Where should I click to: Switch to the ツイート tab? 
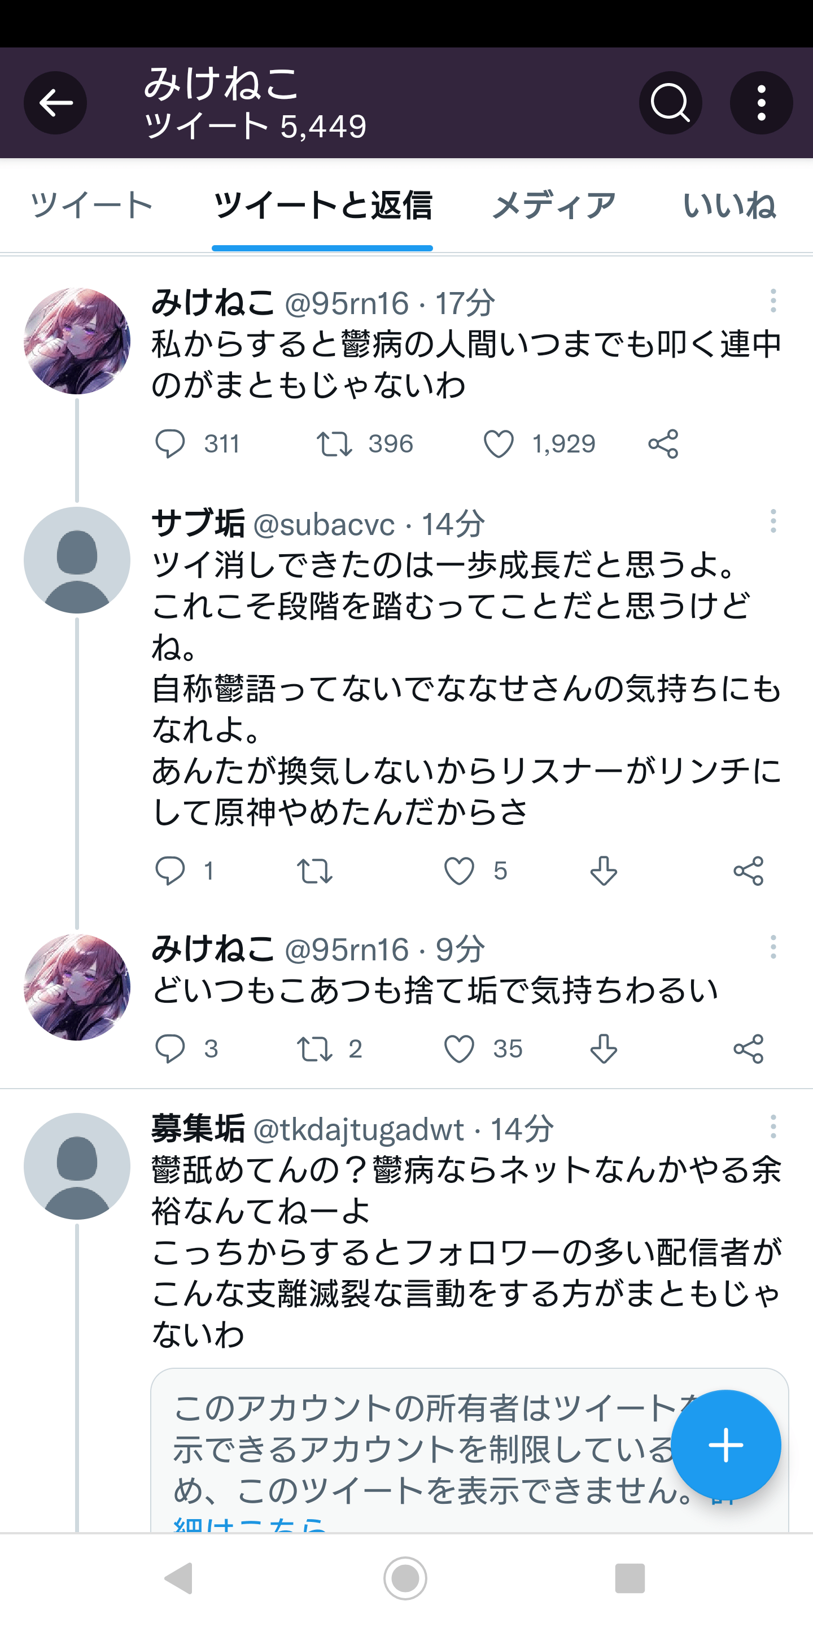92,205
